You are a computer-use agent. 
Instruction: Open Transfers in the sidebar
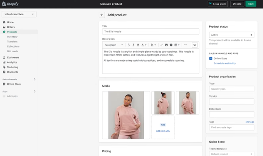tap(12, 42)
